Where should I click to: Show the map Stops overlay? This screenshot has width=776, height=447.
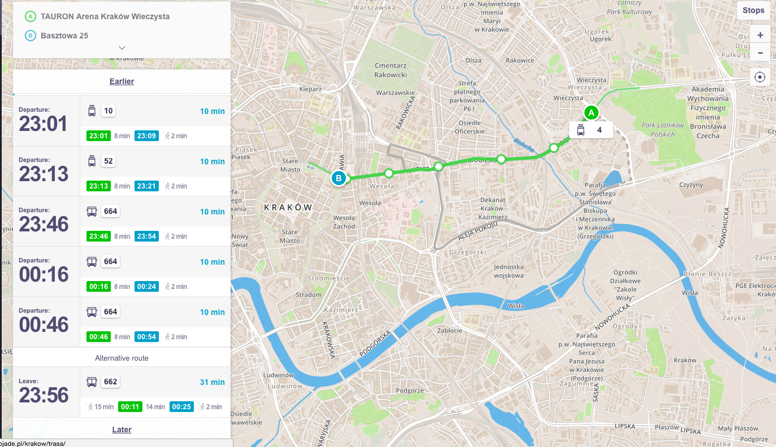tap(753, 10)
